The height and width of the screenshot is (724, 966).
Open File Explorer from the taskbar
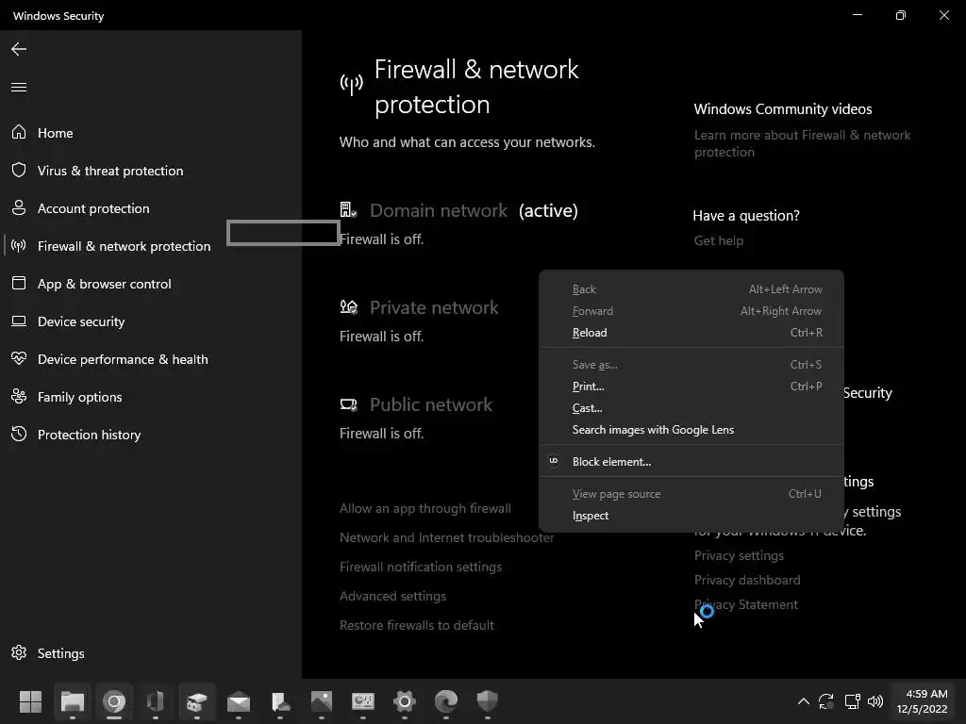(72, 701)
